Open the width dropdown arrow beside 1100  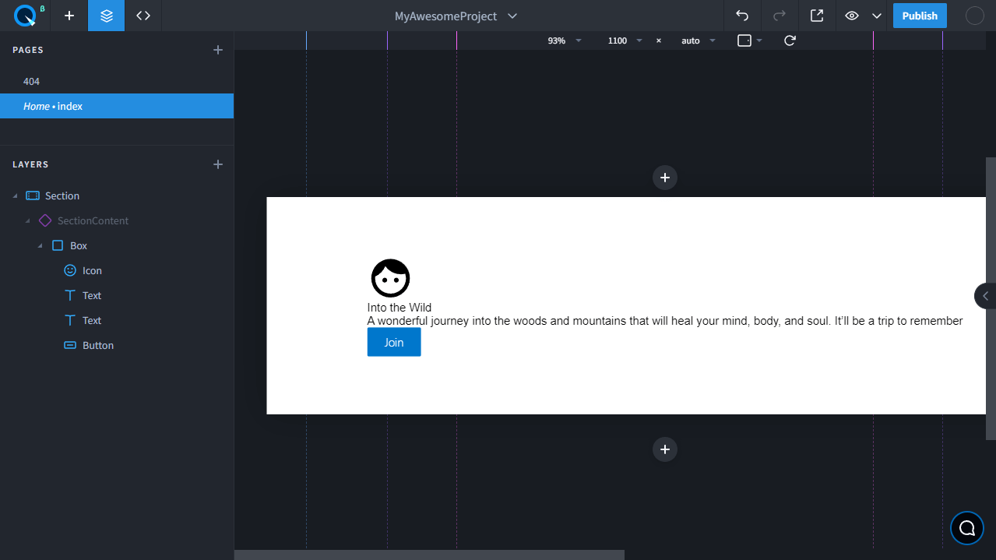pyautogui.click(x=639, y=41)
